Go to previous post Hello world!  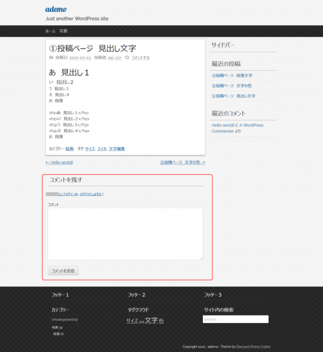pyautogui.click(x=59, y=162)
